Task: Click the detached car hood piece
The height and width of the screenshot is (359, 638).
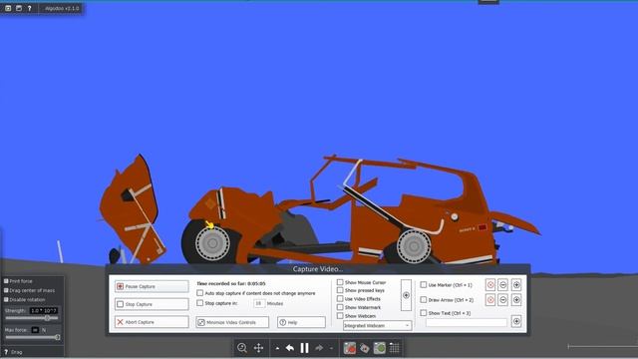Action: [133, 208]
